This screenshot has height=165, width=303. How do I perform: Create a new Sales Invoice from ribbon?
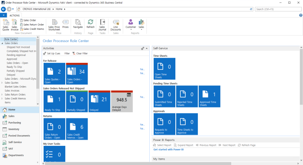pos(15,25)
